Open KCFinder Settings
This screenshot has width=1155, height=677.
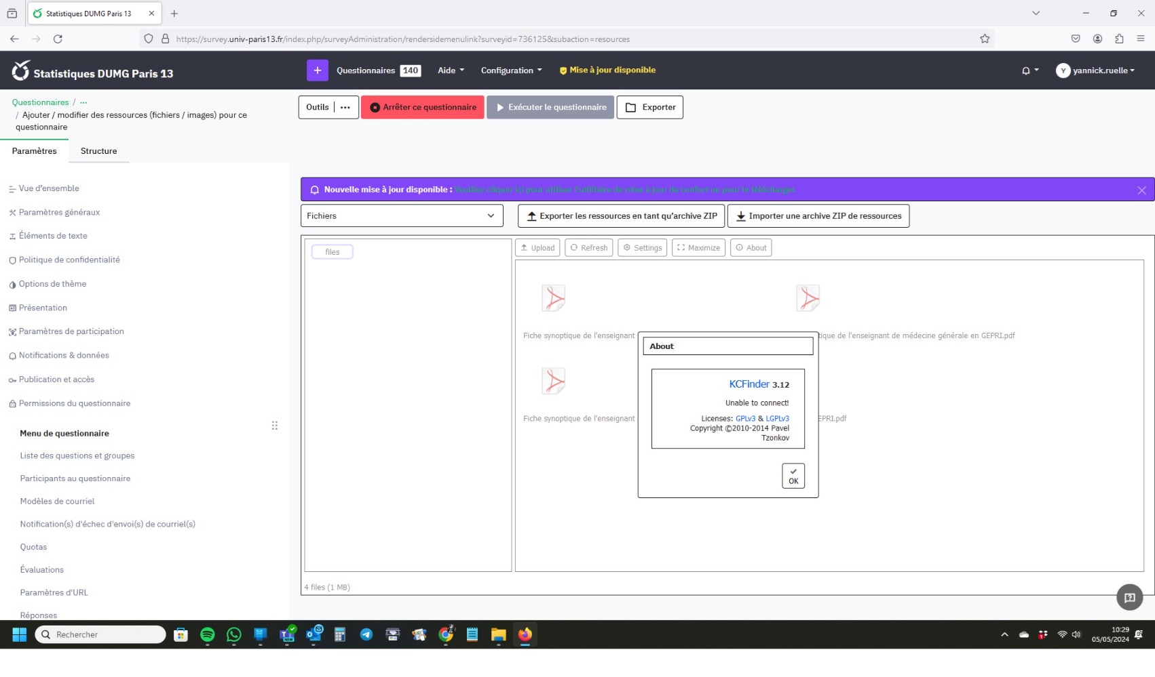click(642, 248)
